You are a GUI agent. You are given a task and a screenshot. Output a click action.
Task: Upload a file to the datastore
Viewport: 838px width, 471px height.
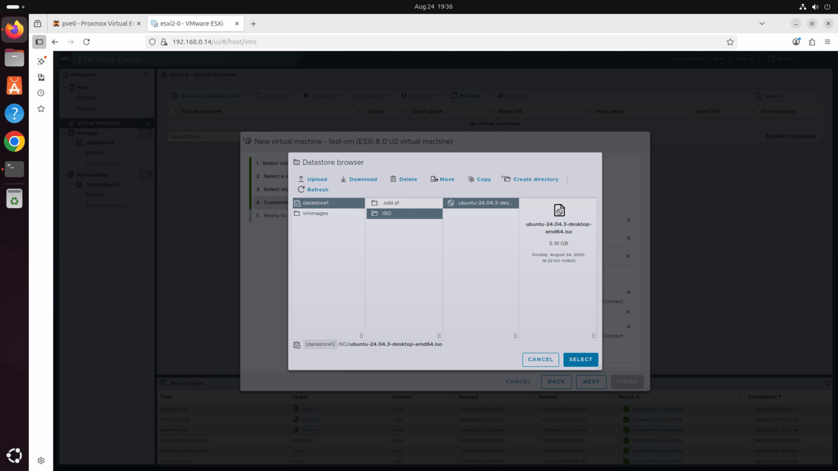coord(312,179)
